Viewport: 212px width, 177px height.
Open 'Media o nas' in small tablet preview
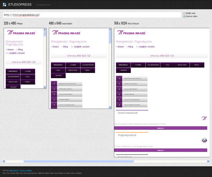pos(73,70)
